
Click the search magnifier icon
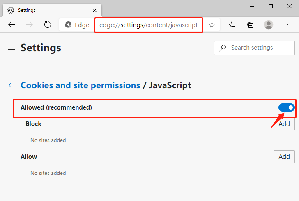pyautogui.click(x=223, y=48)
